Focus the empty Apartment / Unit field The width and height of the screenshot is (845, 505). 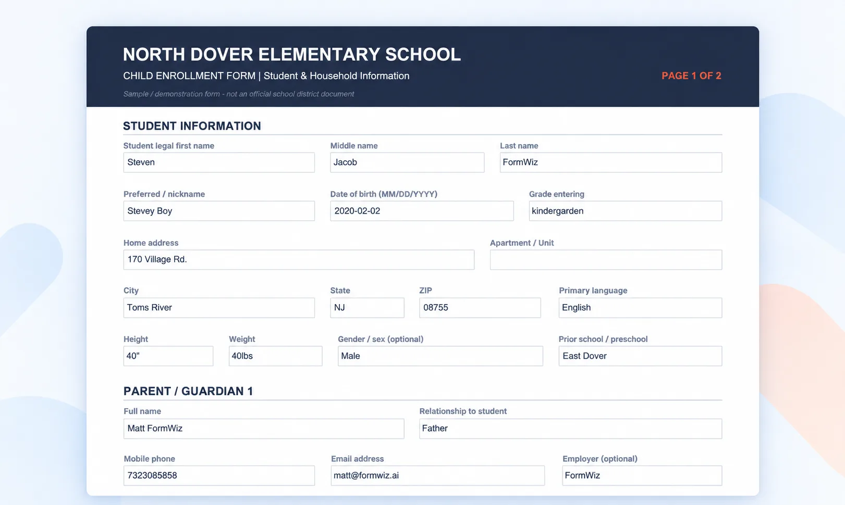coord(606,260)
